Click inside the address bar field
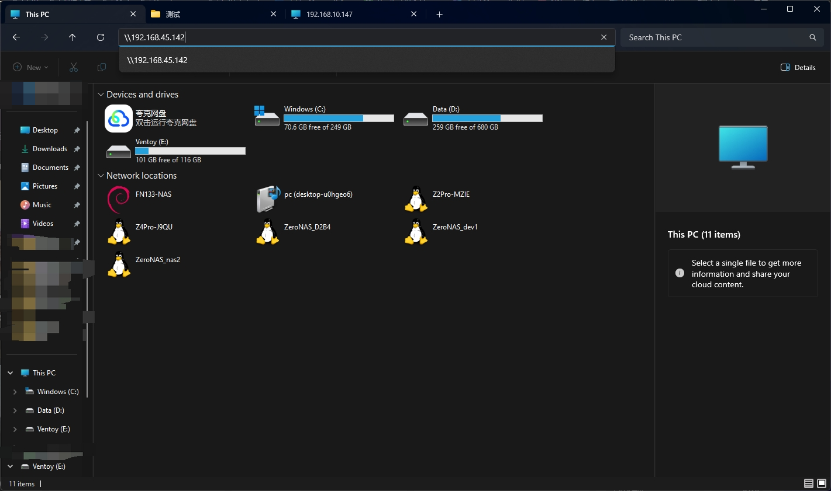The image size is (831, 491). pyautogui.click(x=367, y=37)
